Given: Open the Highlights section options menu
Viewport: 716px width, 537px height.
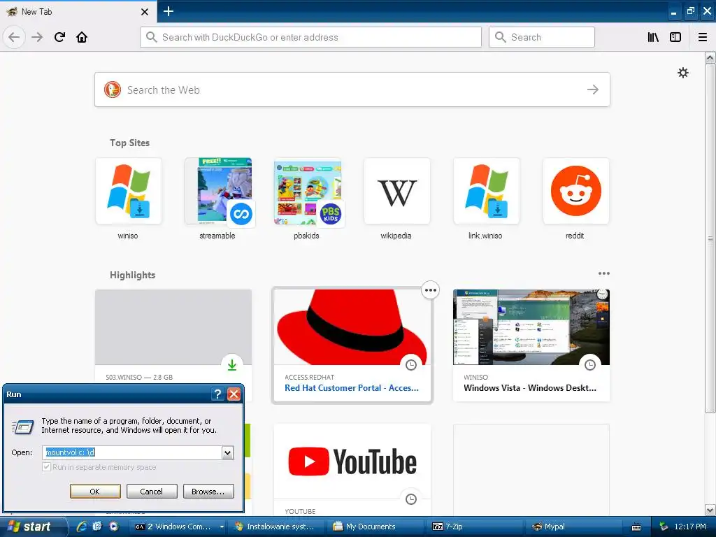Looking at the screenshot, I should (x=604, y=273).
